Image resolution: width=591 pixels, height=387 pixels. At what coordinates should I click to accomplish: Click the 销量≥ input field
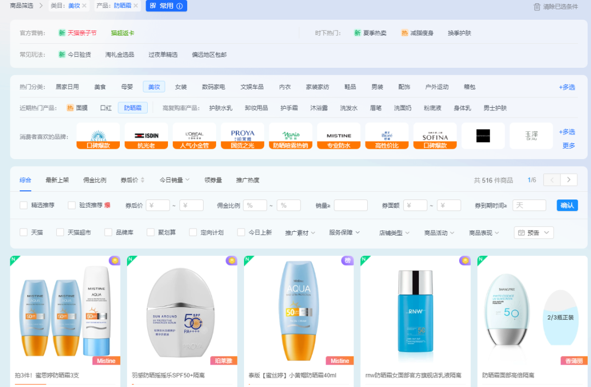(x=351, y=205)
